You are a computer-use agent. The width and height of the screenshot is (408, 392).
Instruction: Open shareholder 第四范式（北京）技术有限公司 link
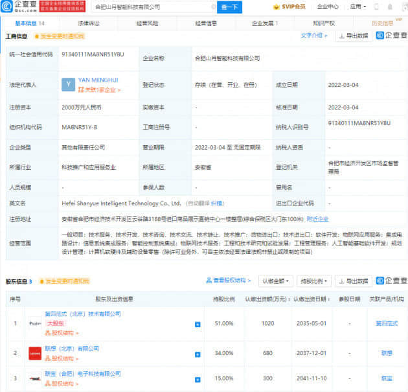(x=83, y=314)
